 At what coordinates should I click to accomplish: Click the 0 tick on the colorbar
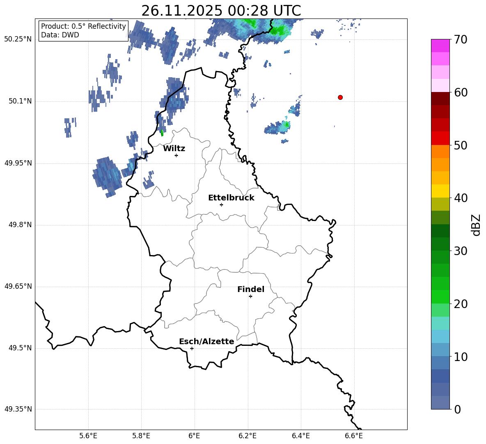coord(457,409)
